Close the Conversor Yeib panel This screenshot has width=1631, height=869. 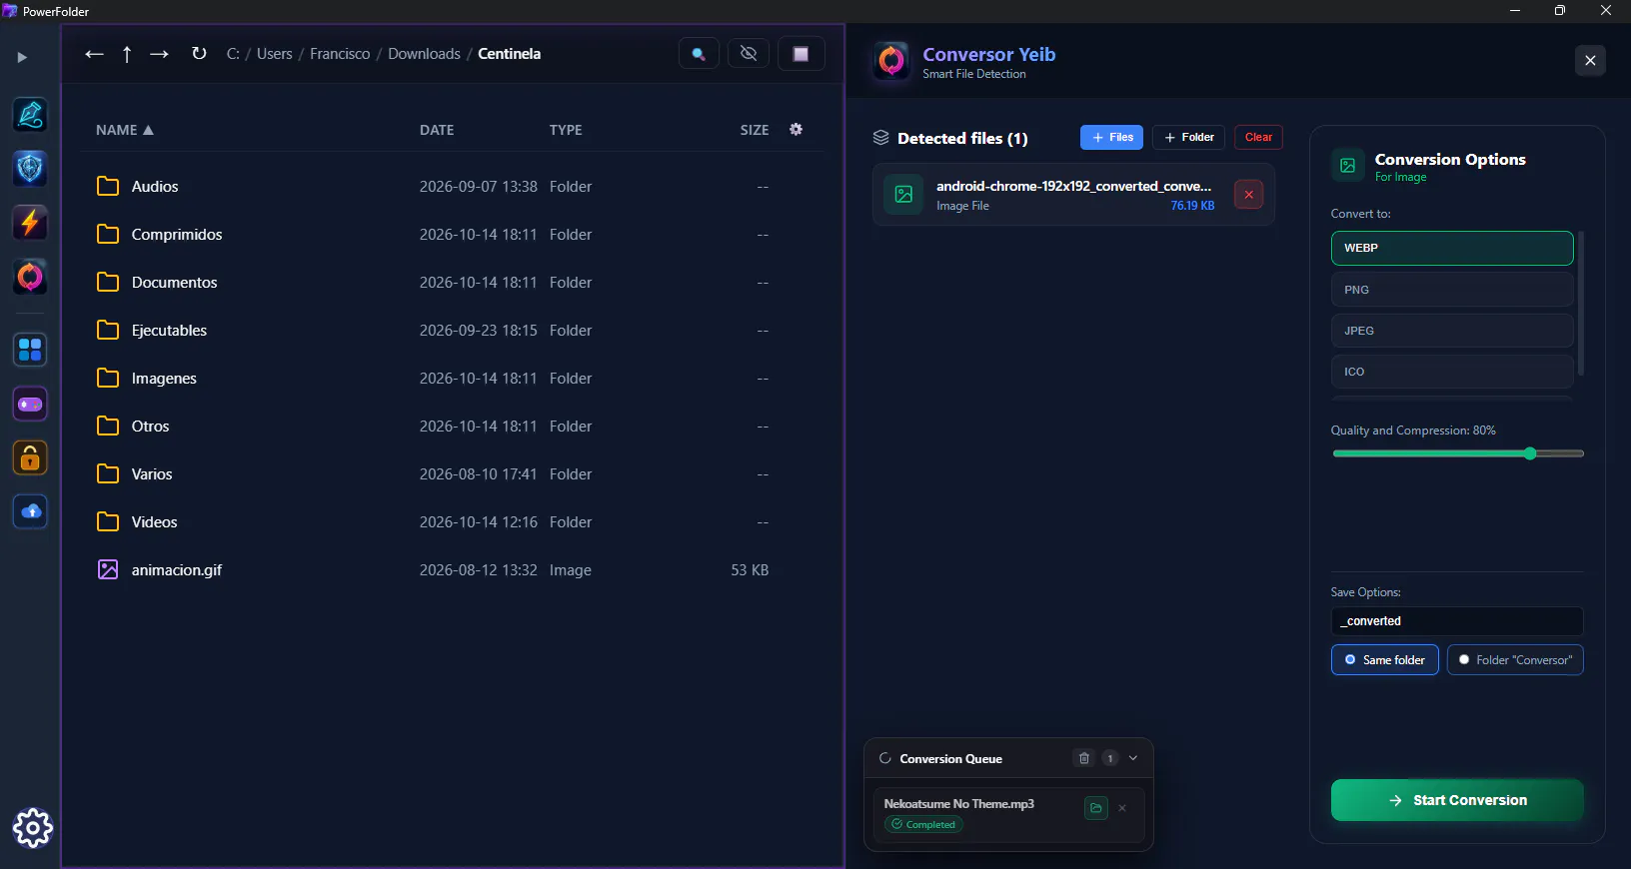click(1590, 60)
